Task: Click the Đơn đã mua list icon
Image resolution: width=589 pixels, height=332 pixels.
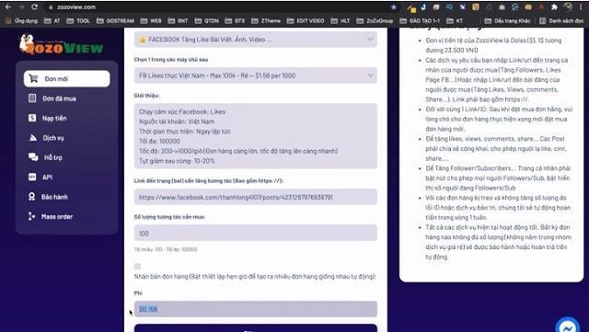Action: [x=32, y=98]
